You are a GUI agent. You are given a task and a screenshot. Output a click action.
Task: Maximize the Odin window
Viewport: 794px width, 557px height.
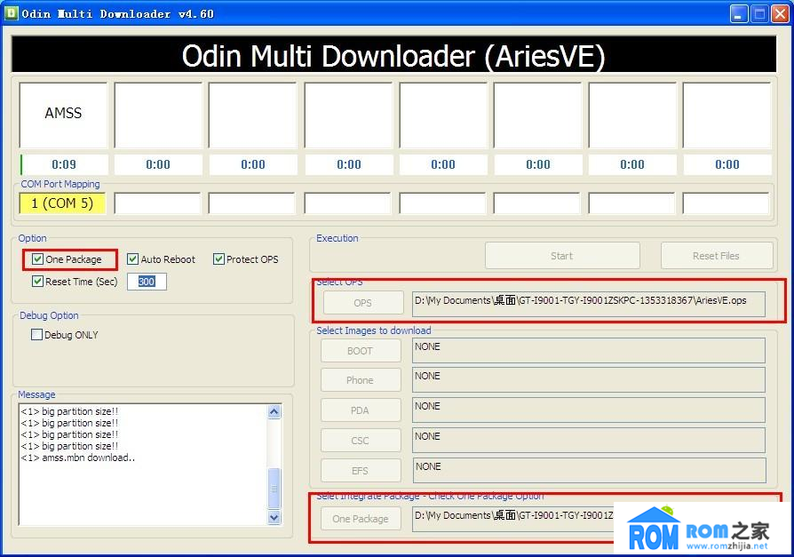tap(759, 13)
